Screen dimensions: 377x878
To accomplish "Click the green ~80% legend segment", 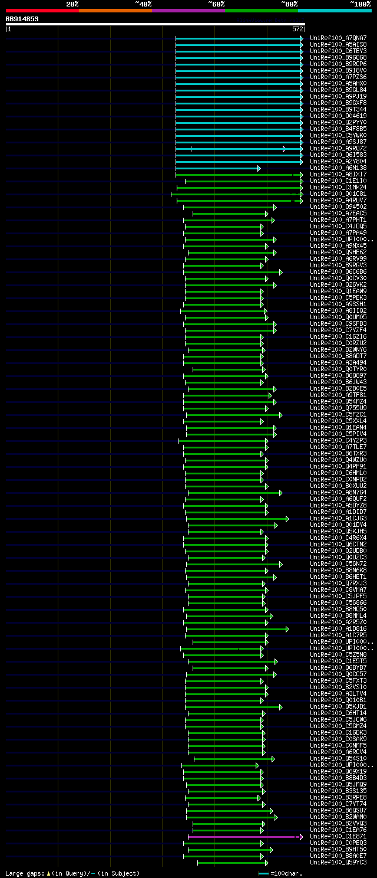I will [261, 10].
